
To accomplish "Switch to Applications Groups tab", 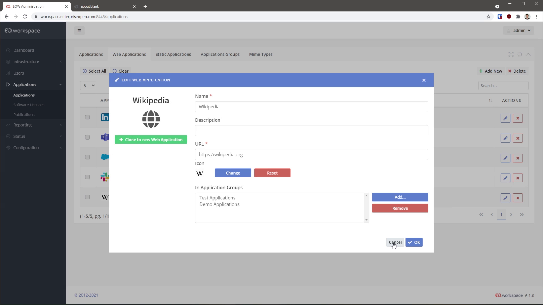I will [x=220, y=54].
